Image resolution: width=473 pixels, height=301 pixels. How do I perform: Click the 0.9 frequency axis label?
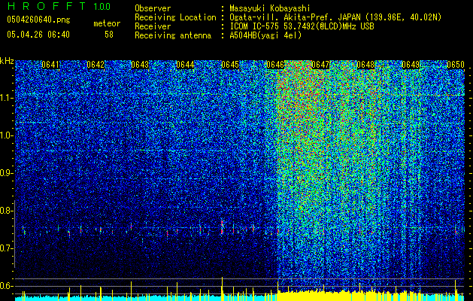(x=7, y=173)
